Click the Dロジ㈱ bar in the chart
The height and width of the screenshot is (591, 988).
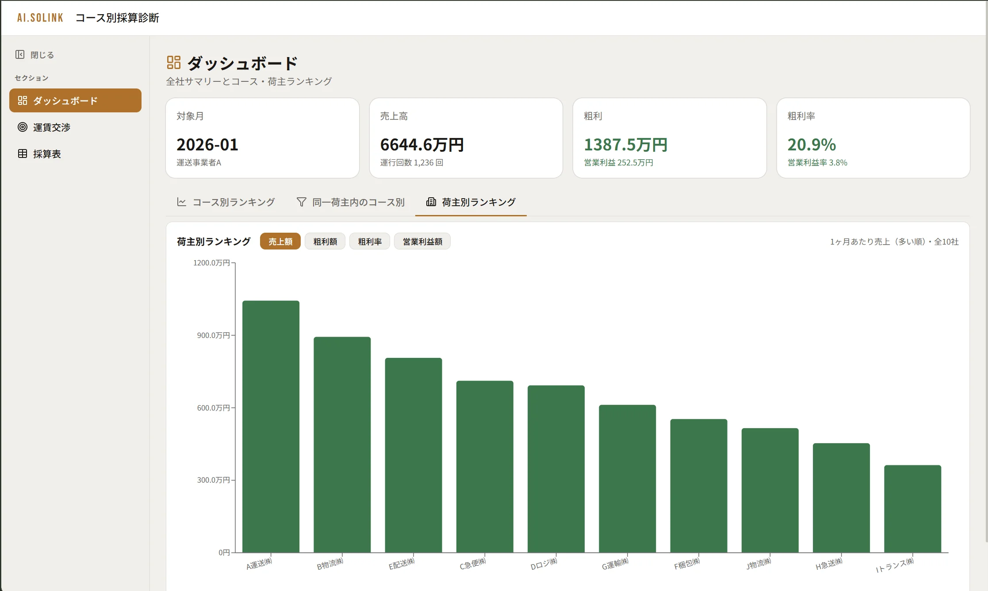(556, 469)
